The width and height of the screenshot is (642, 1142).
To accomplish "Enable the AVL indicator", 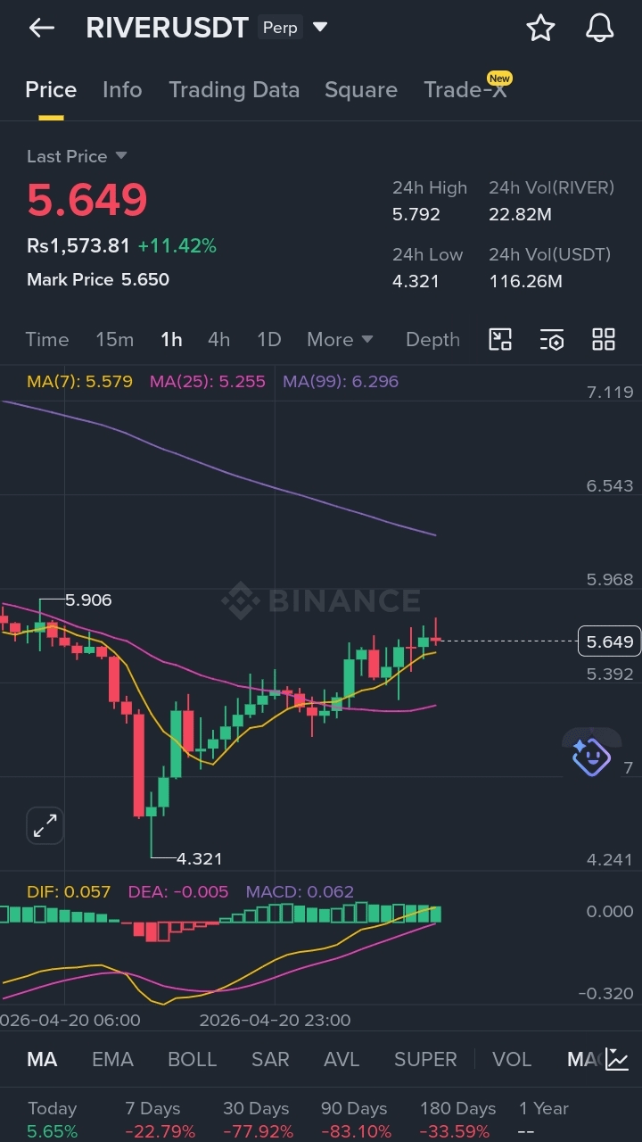I will (342, 1060).
